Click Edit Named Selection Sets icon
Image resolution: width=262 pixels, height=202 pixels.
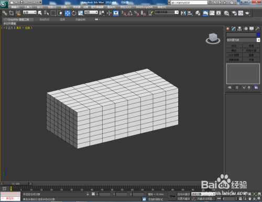(x=150, y=13)
